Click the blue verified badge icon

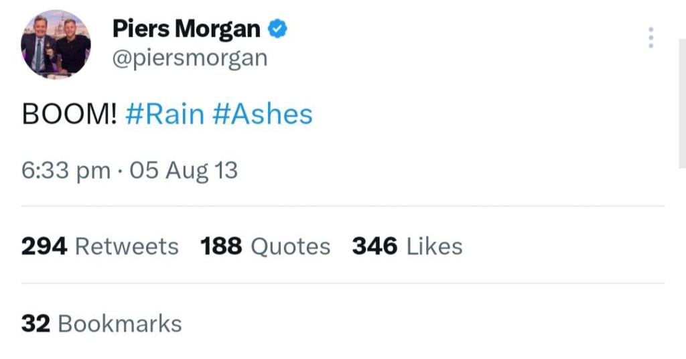(278, 29)
